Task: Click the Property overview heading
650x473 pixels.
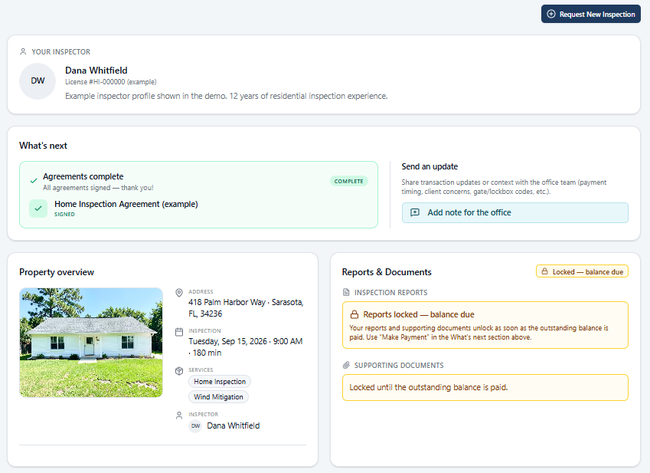Action: tap(57, 272)
